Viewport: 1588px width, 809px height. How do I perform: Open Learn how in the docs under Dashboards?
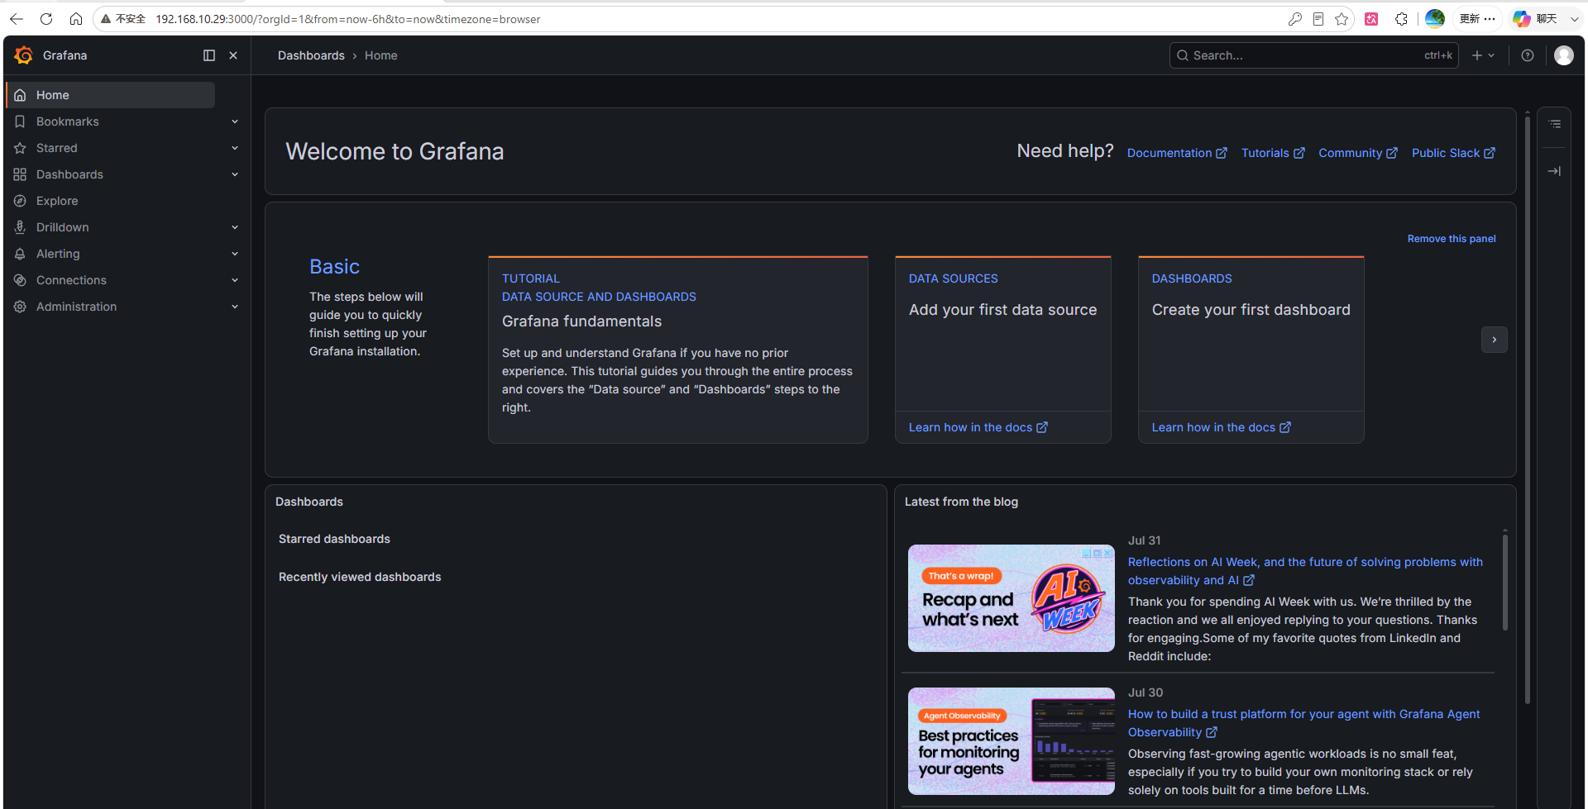click(x=1222, y=427)
